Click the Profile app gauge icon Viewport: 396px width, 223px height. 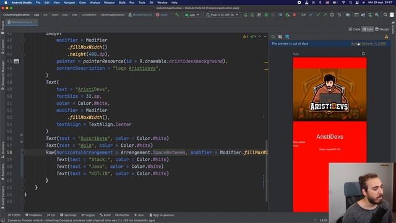pos(280,15)
